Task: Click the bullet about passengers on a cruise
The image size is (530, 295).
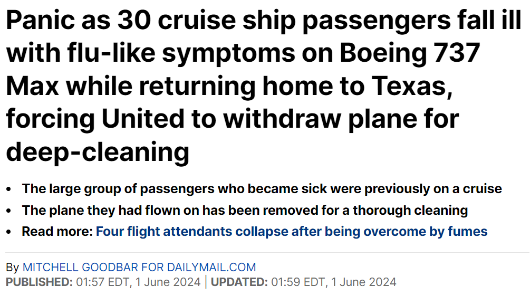Action: (262, 188)
